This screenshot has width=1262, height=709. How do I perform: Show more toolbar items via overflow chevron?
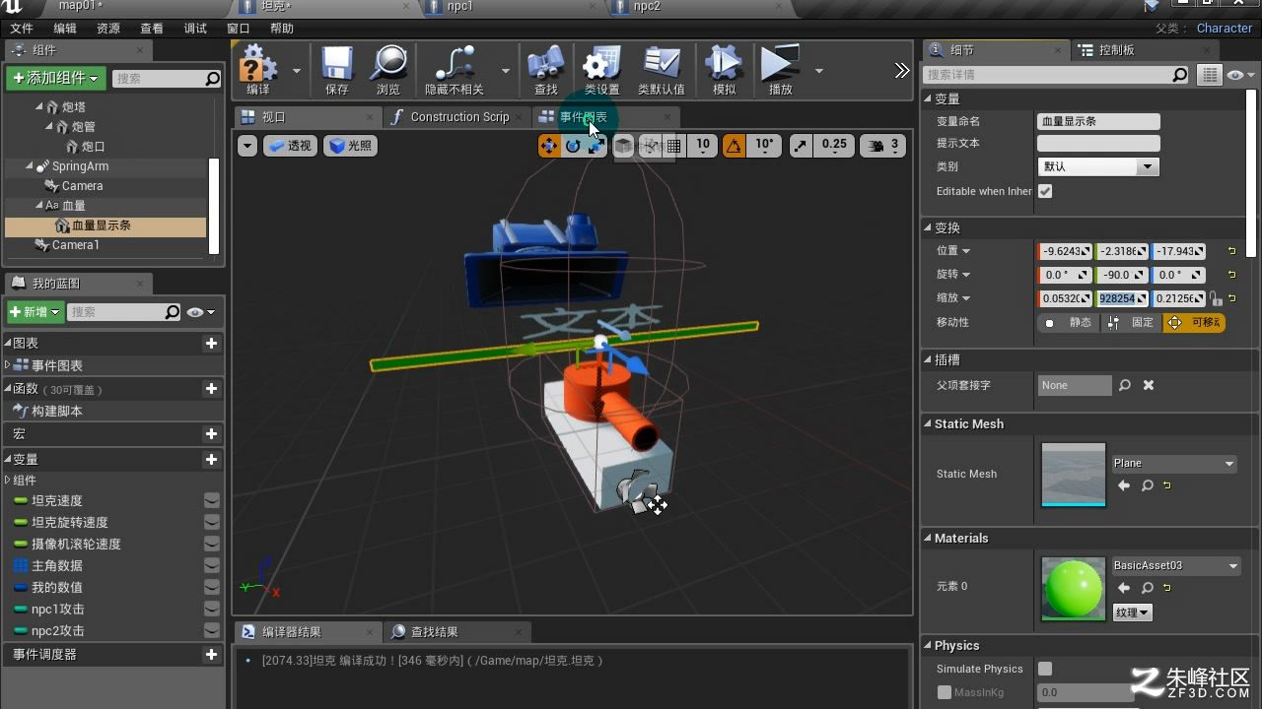point(901,70)
